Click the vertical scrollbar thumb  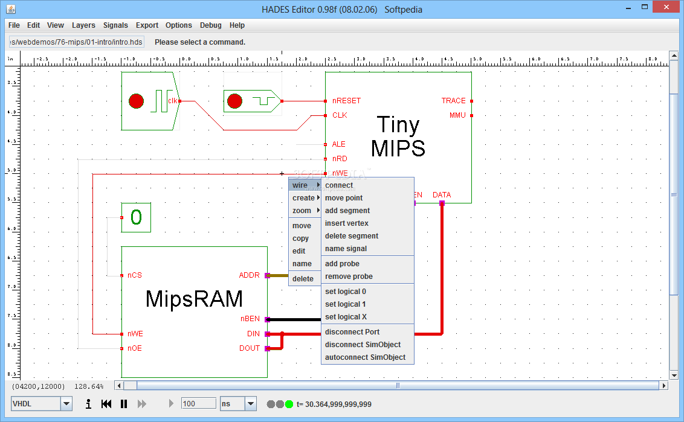coord(674,194)
